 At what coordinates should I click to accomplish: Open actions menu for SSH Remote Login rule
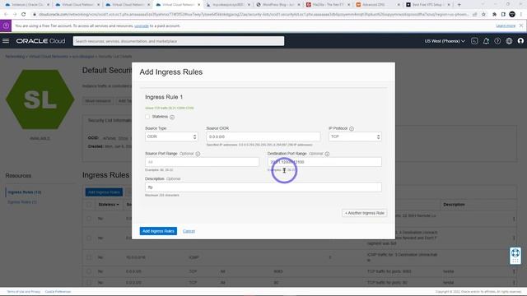click(x=514, y=219)
